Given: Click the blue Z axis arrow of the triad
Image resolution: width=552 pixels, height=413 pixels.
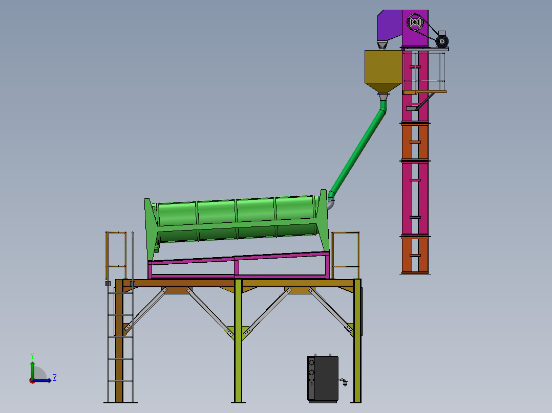Looking at the screenshot, I should pyautogui.click(x=43, y=381).
